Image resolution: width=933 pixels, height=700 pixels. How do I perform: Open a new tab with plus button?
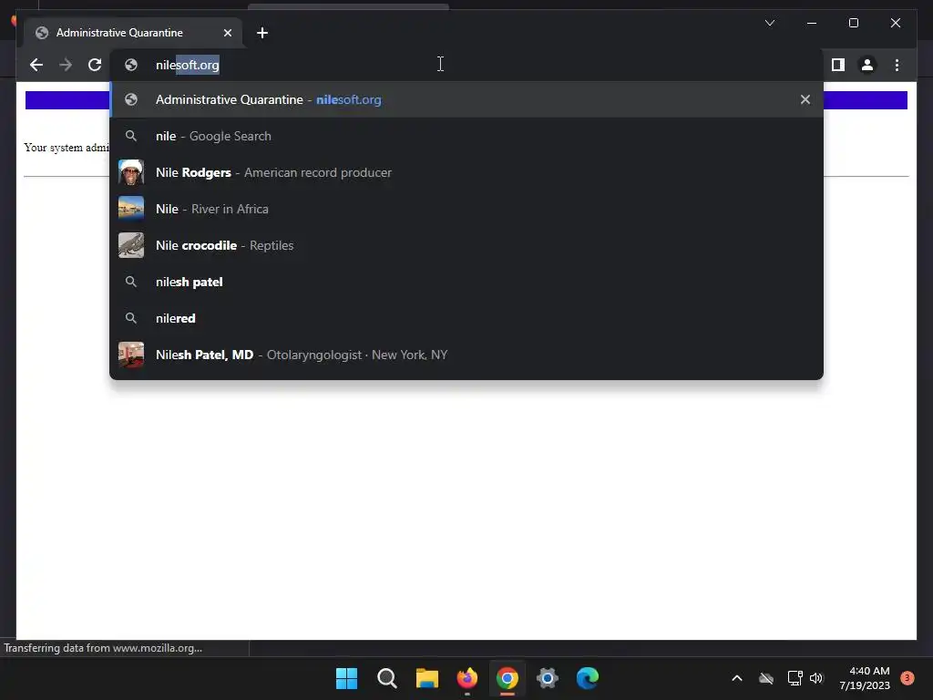click(262, 33)
